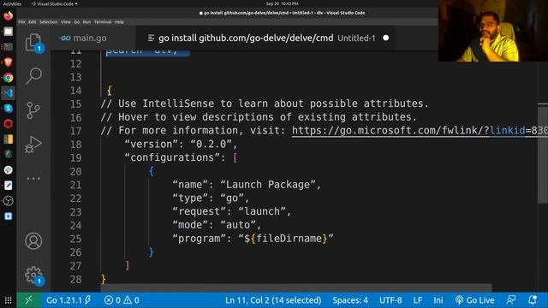
Task: Open notifications bell in status bar
Action: (x=533, y=299)
